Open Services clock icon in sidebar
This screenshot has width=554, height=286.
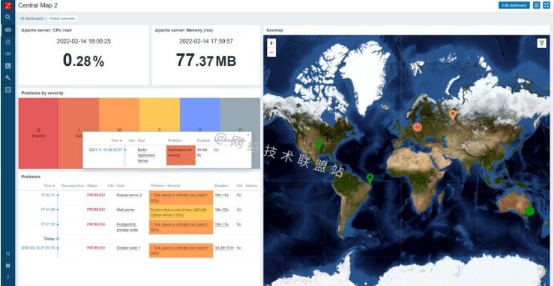point(7,42)
